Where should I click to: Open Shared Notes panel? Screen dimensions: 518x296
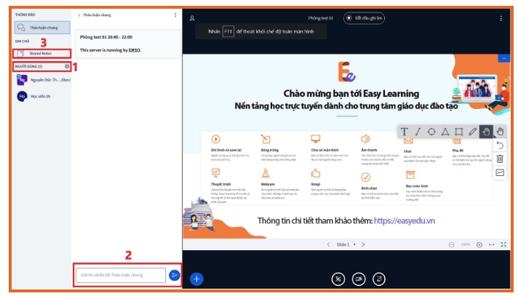tap(42, 53)
